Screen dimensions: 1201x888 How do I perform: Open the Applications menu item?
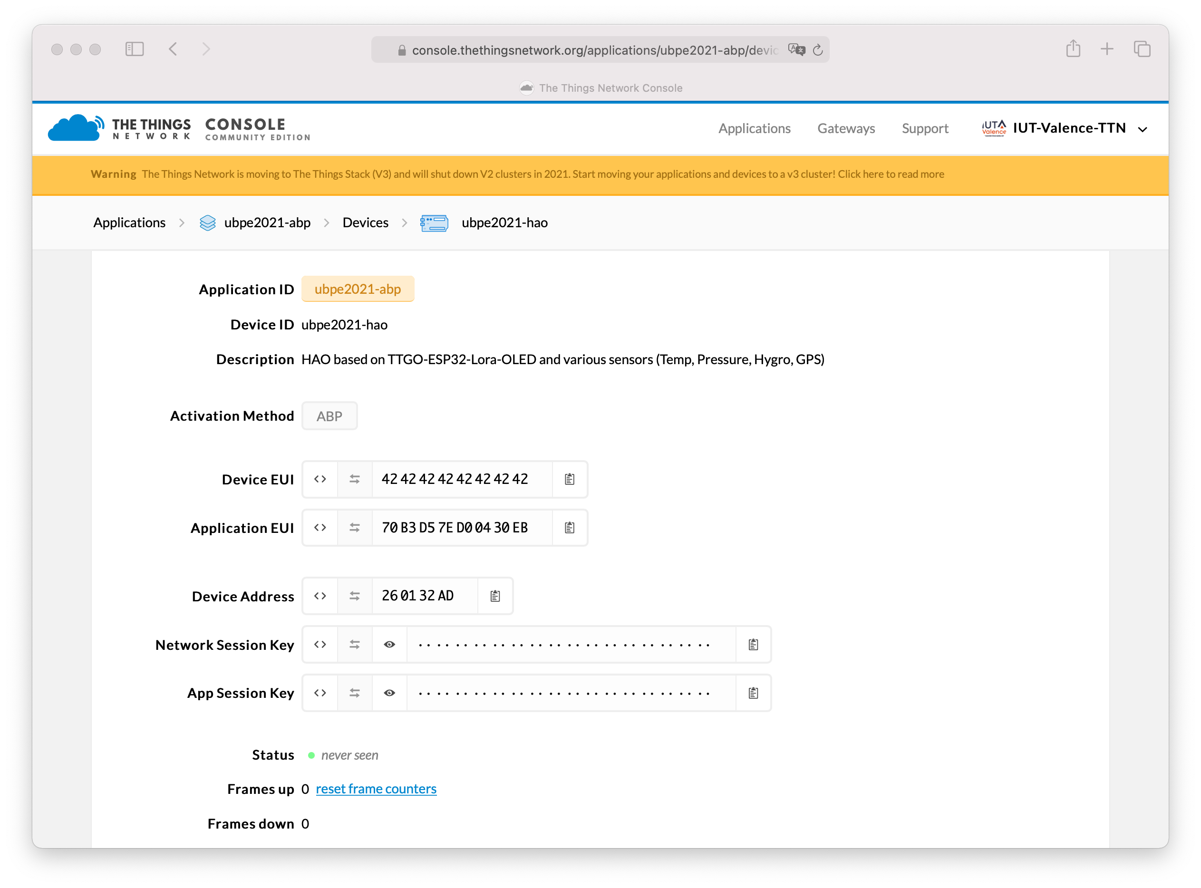point(755,129)
